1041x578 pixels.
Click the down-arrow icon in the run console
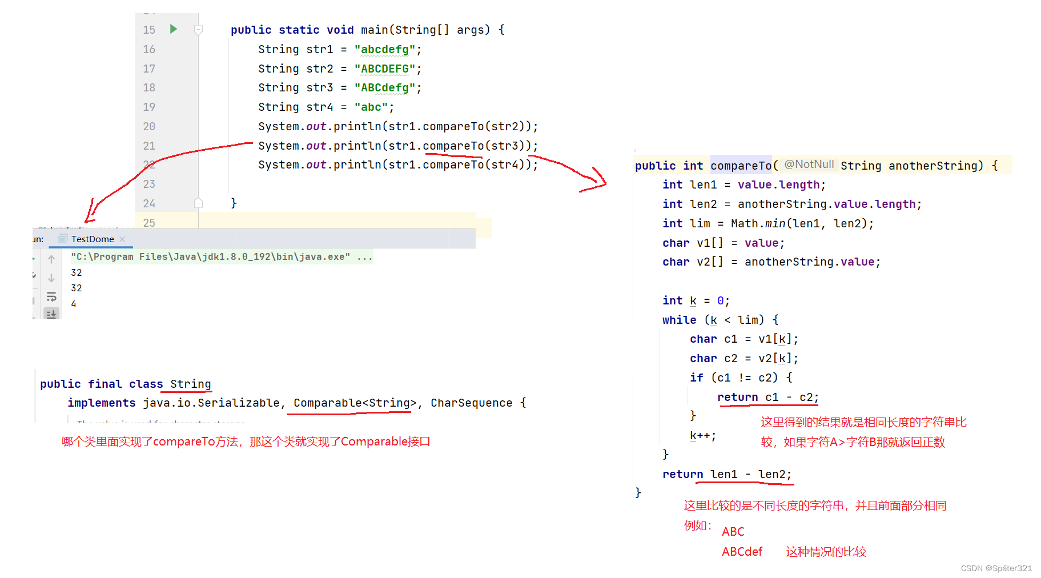coord(51,278)
